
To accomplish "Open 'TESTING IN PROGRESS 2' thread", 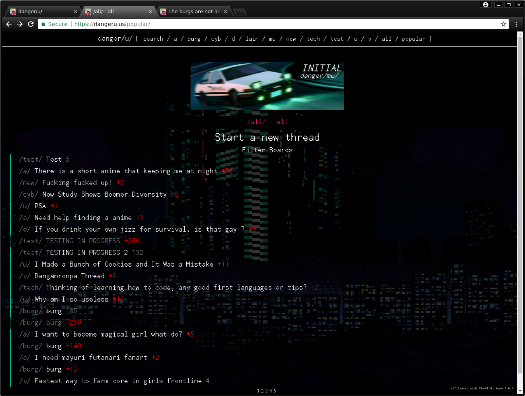I will click(x=87, y=253).
